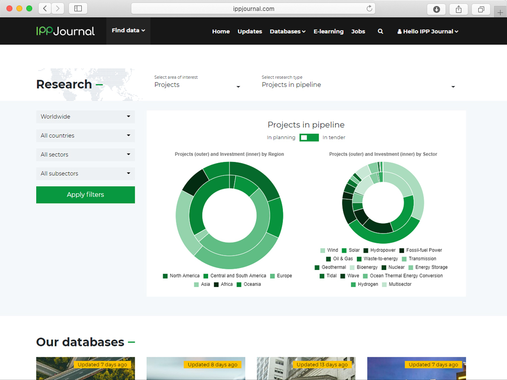Screen dimensions: 507x380
Task: Click the search magnifier icon in navbar
Action: pyautogui.click(x=380, y=31)
